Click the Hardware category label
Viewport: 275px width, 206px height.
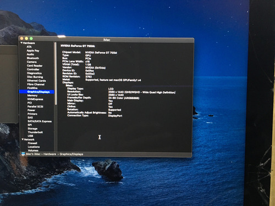coord(29,43)
